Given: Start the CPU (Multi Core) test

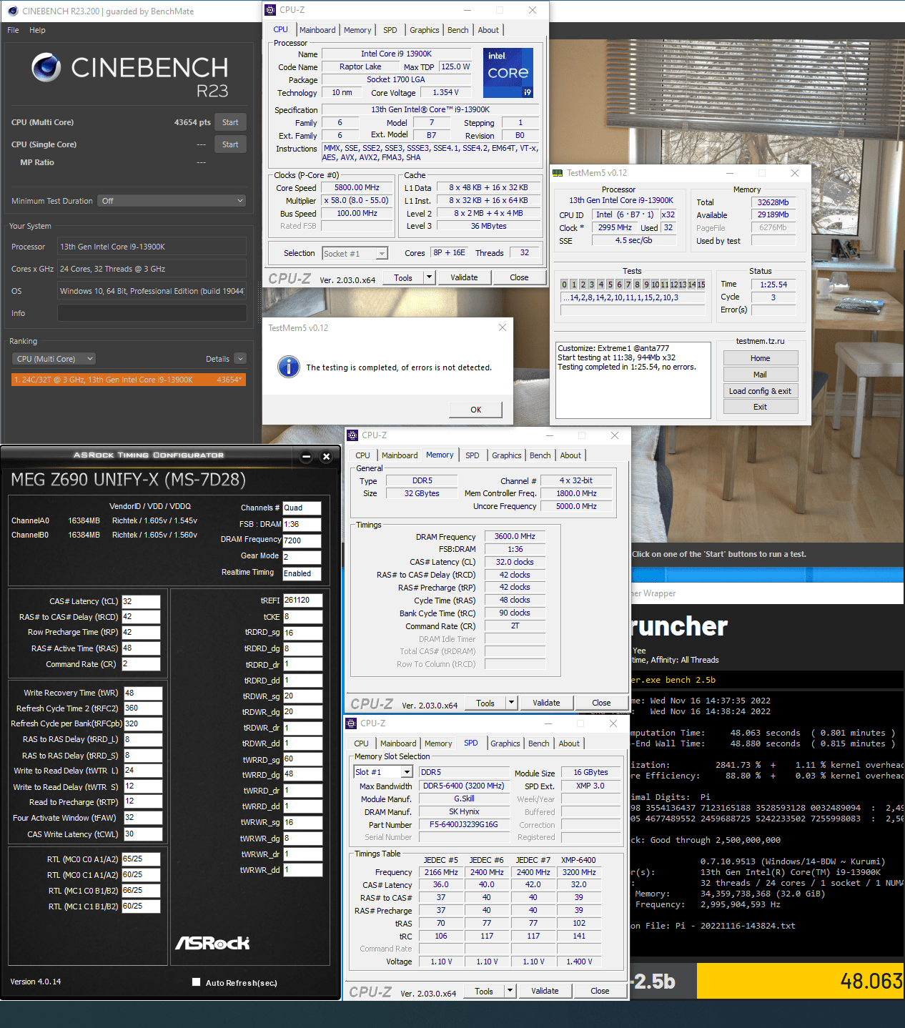Looking at the screenshot, I should [230, 122].
